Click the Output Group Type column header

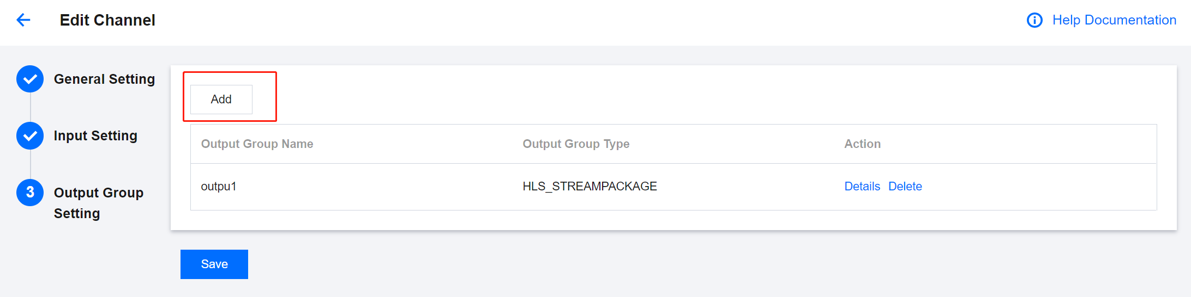pos(576,144)
